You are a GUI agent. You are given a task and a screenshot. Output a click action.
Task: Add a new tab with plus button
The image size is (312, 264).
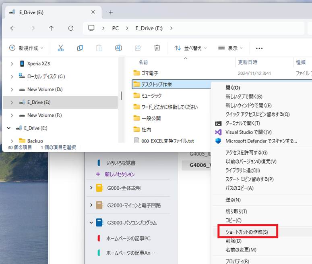pyautogui.click(x=111, y=12)
